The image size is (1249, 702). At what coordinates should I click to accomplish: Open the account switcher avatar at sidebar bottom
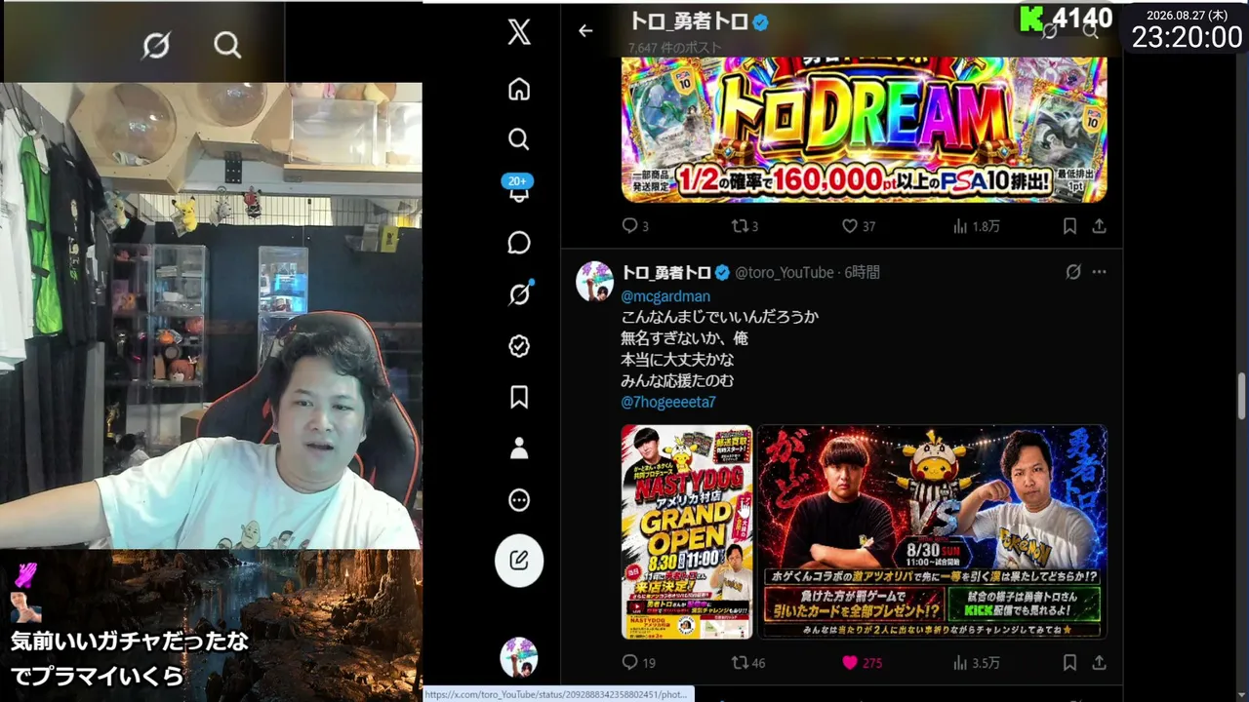(519, 657)
